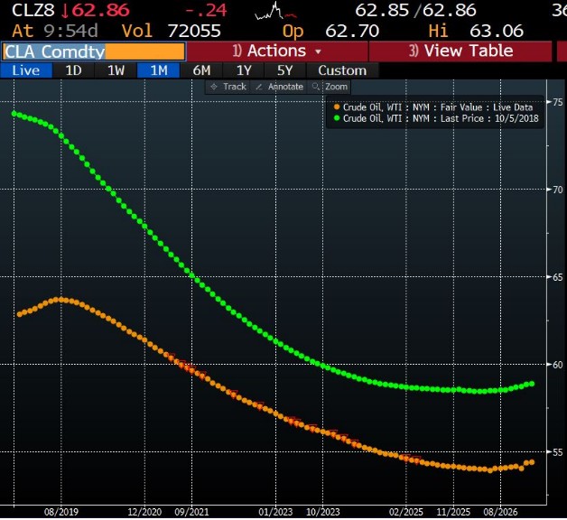Click the intraday sparkline chart icon
The width and height of the screenshot is (567, 520).
[x=279, y=12]
